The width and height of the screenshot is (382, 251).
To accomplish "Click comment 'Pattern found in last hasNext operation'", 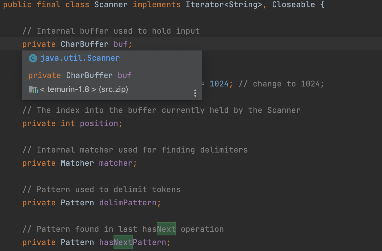I will tap(123, 229).
